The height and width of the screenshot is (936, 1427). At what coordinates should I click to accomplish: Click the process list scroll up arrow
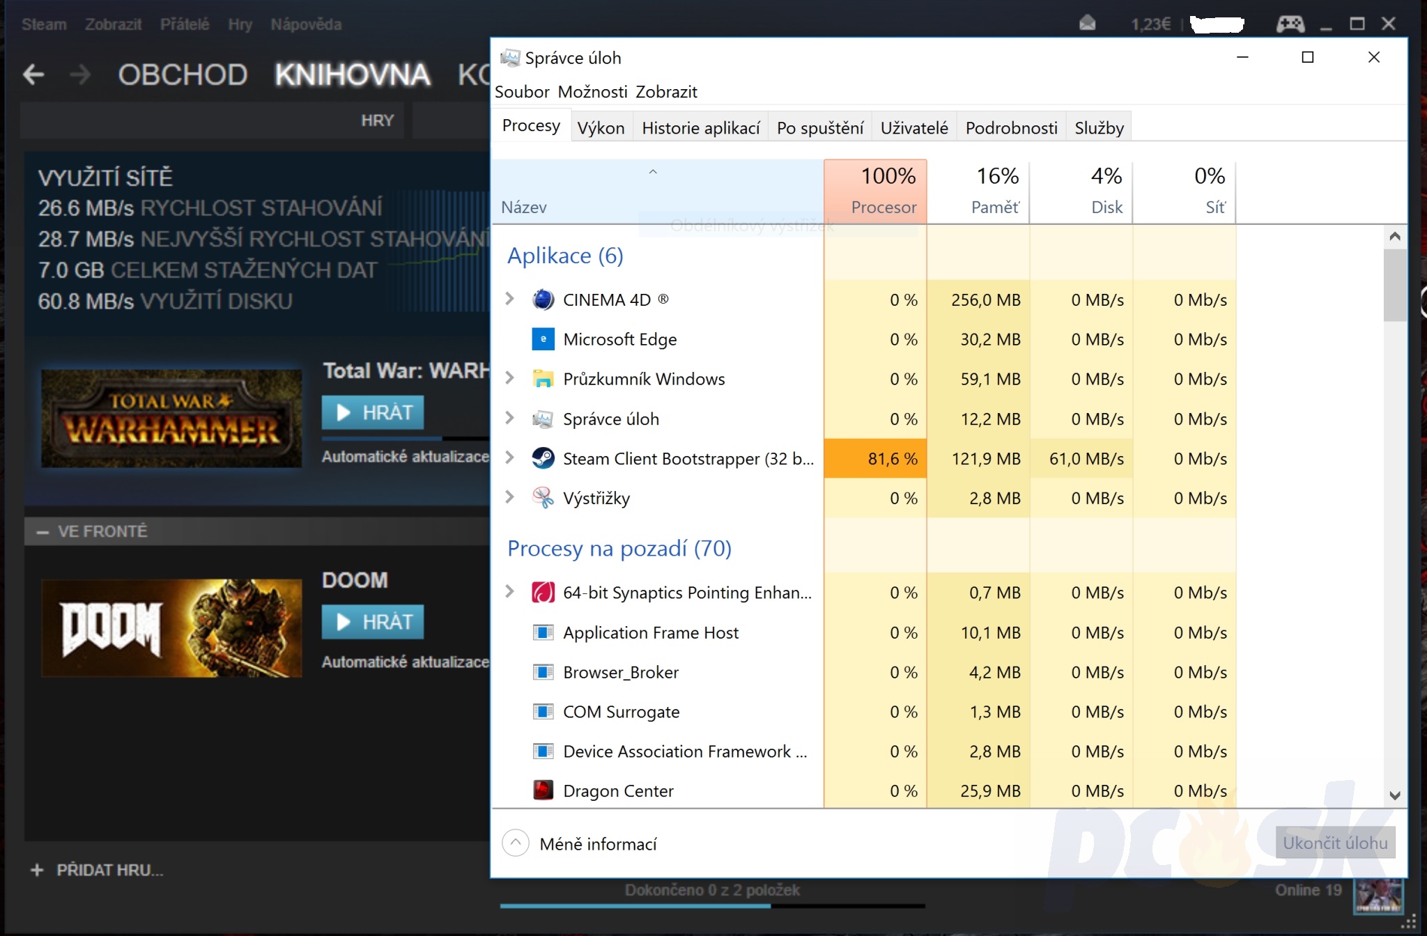(x=1394, y=236)
